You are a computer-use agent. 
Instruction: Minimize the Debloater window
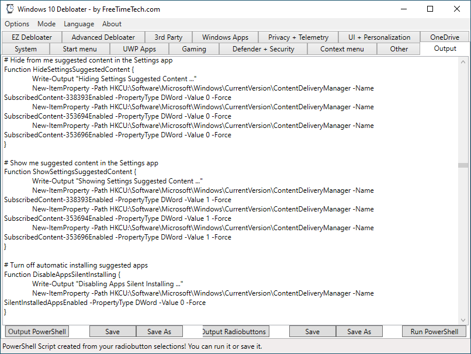pyautogui.click(x=404, y=9)
